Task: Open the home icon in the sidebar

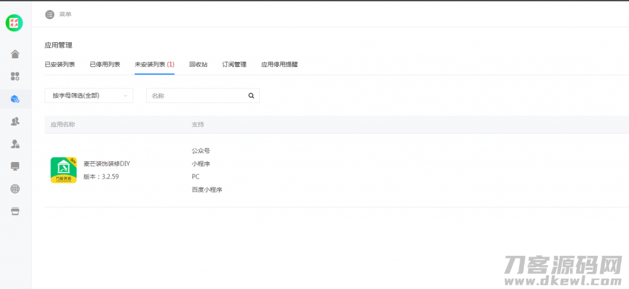Action: (15, 54)
